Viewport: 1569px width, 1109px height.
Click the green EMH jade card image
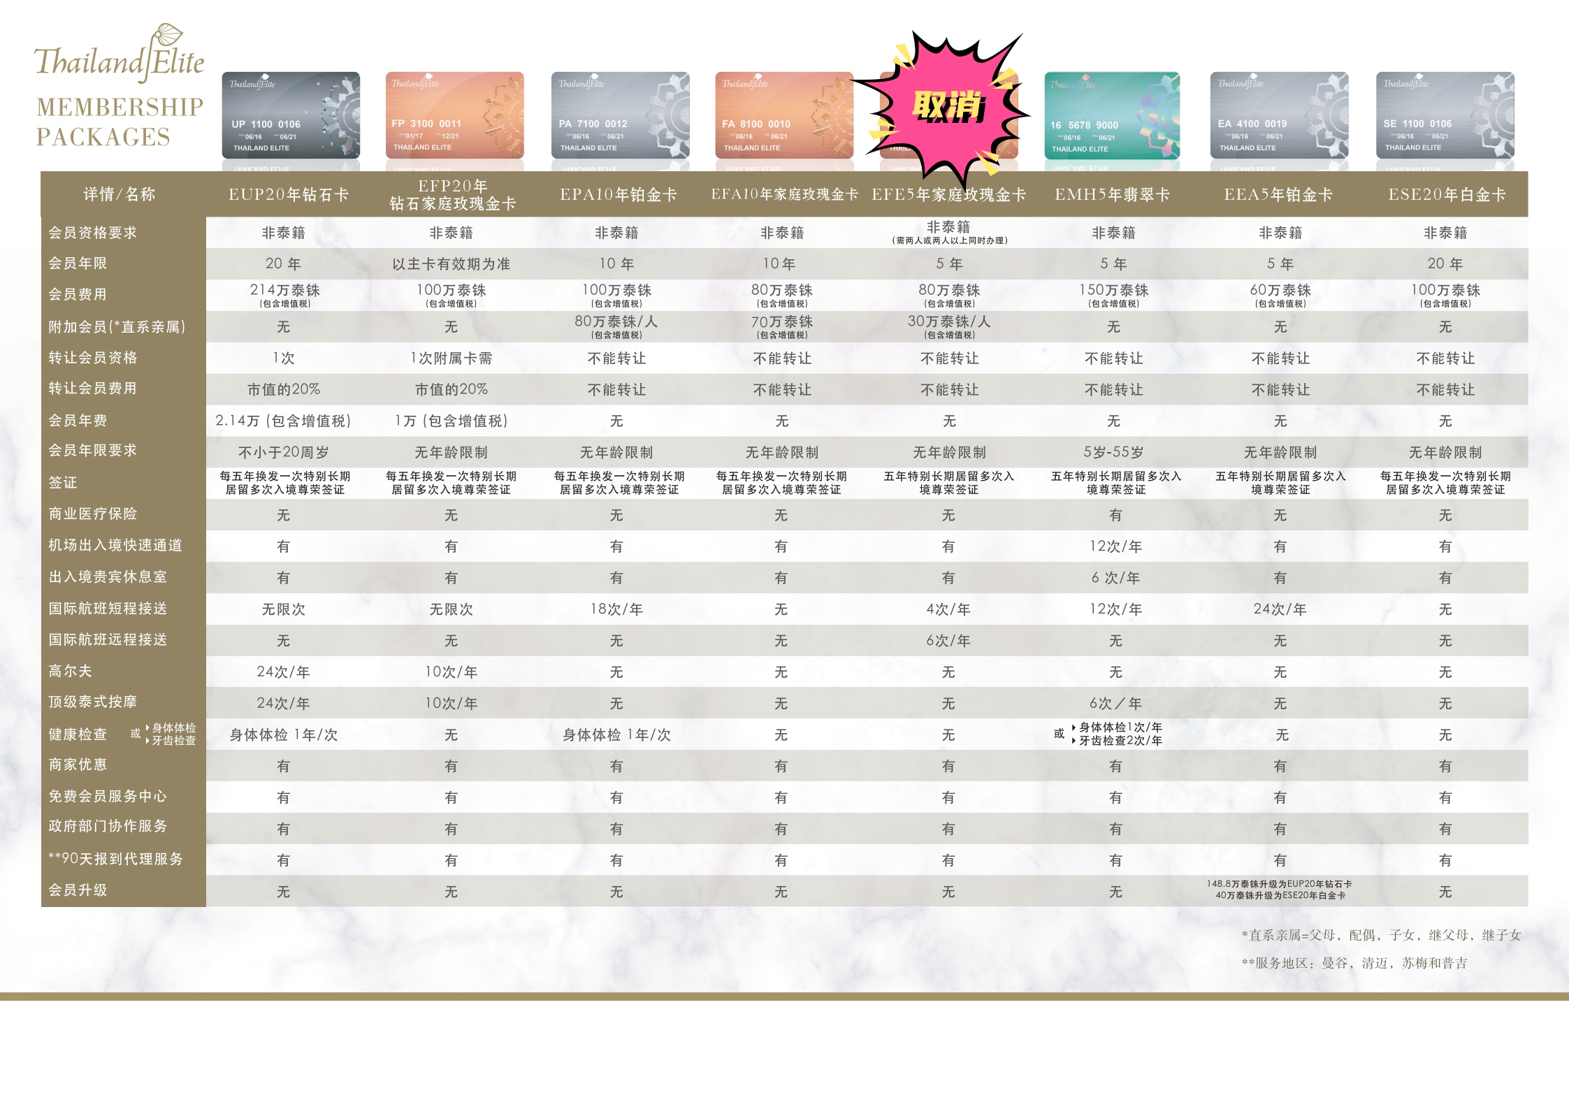1111,115
